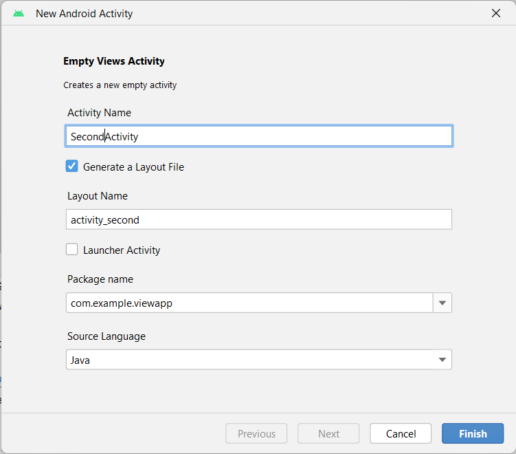Click the greyed-out Previous button
516x454 pixels.
pyautogui.click(x=256, y=433)
